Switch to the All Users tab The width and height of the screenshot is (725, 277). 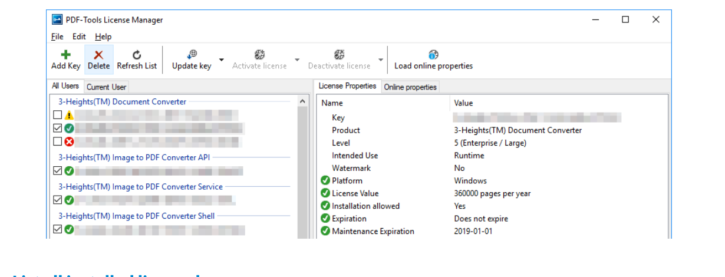[65, 86]
